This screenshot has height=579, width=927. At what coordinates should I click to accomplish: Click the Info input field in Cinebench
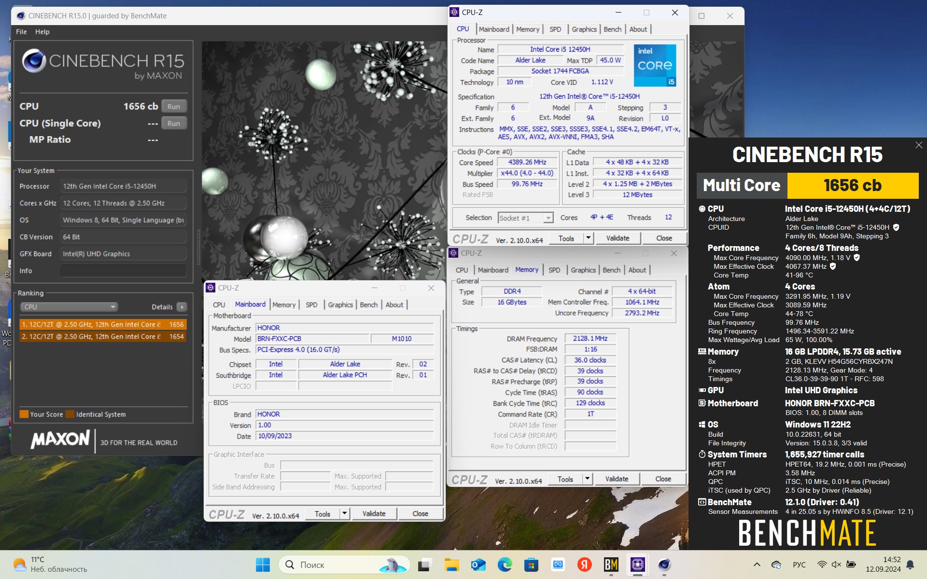tap(123, 271)
